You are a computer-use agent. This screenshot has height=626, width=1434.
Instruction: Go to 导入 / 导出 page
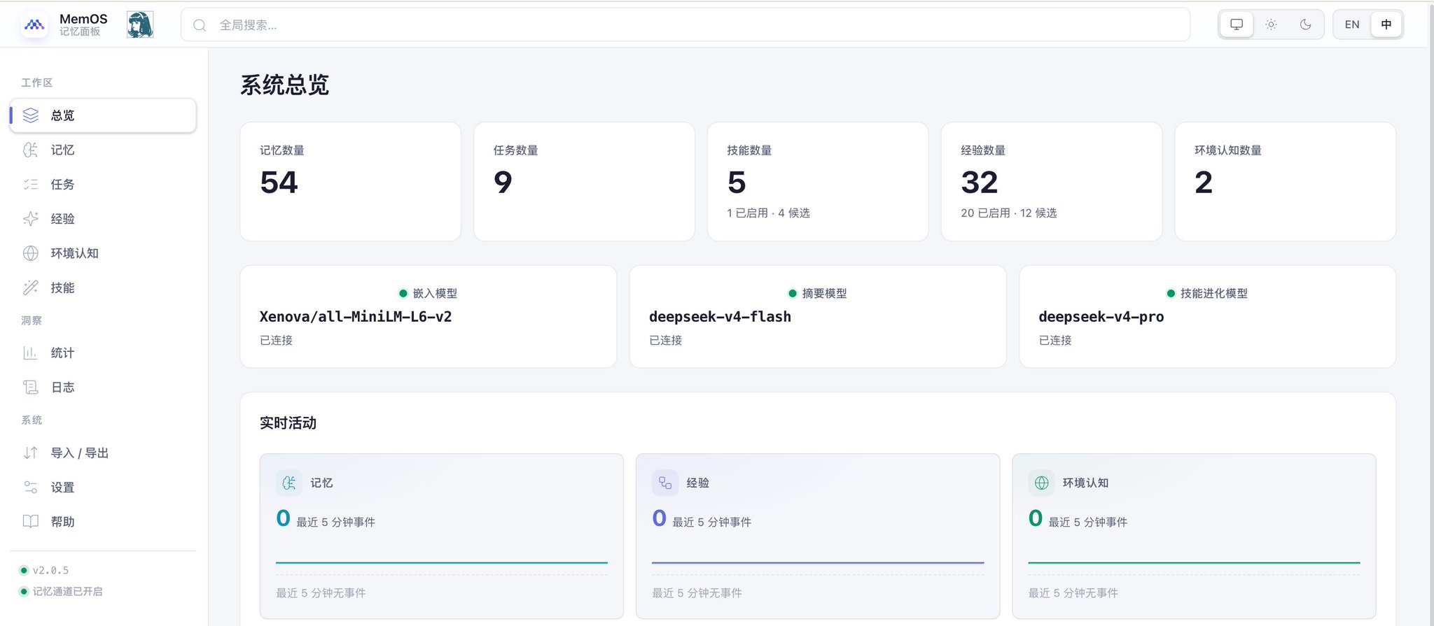103,453
